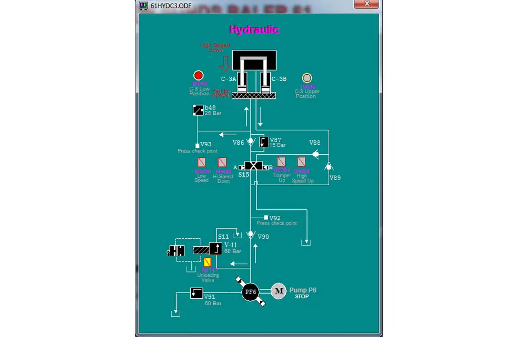Toggle the Tramper Up solenoid indicator
514x337 pixels.
point(281,161)
